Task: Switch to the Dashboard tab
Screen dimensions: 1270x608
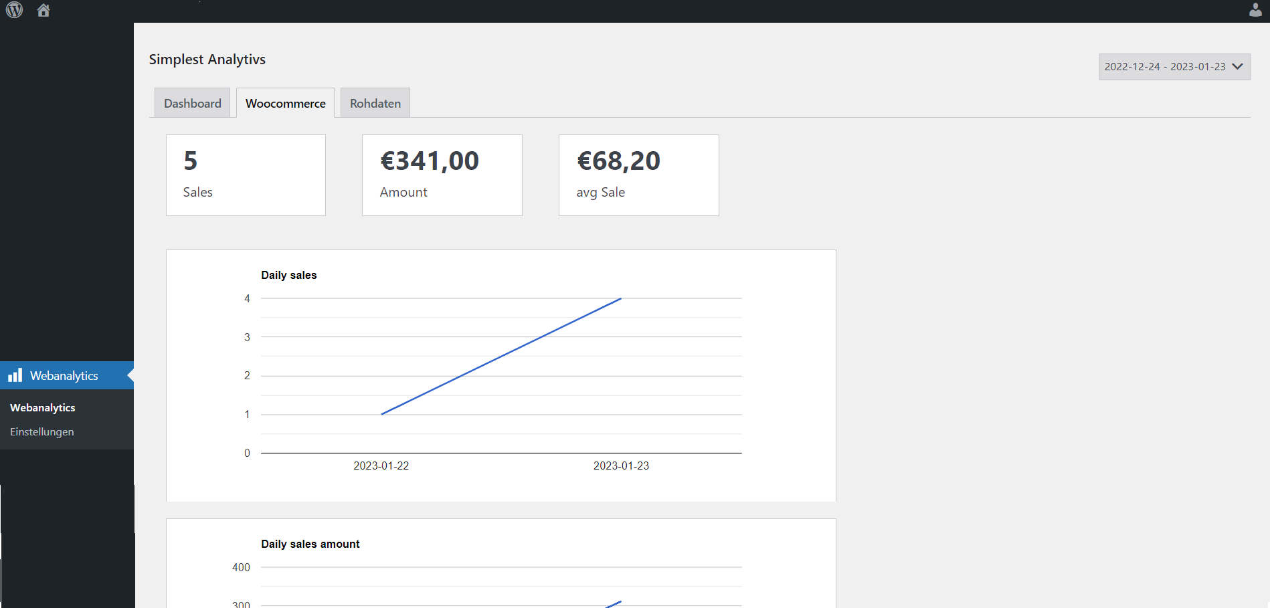Action: 193,103
